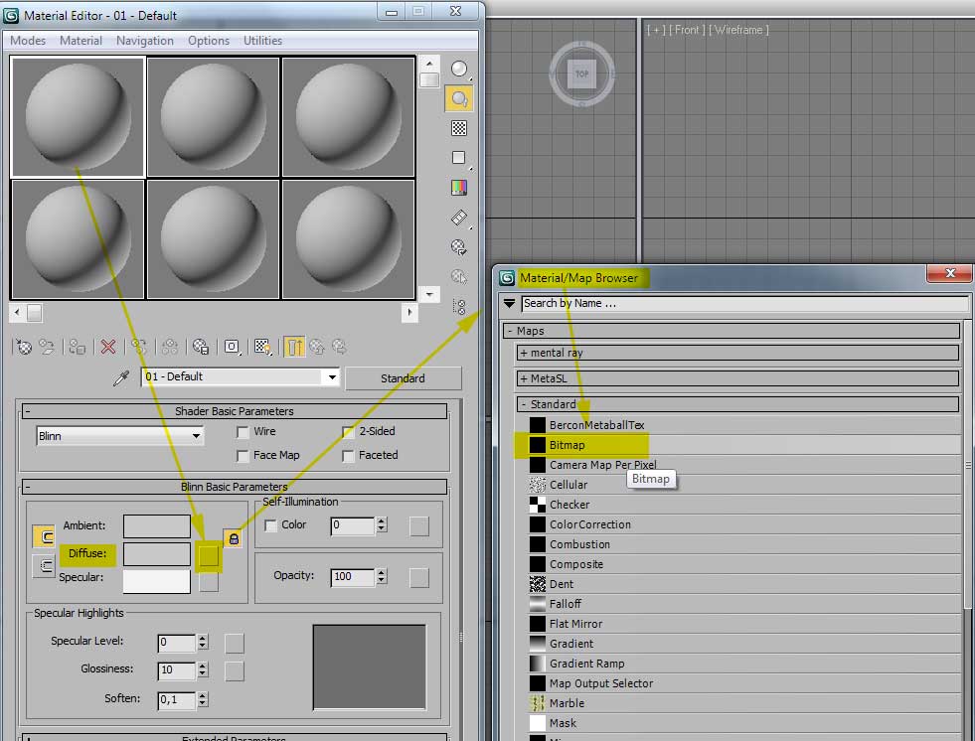Pick material with the eyedropper icon
The height and width of the screenshot is (741, 975).
pos(121,378)
